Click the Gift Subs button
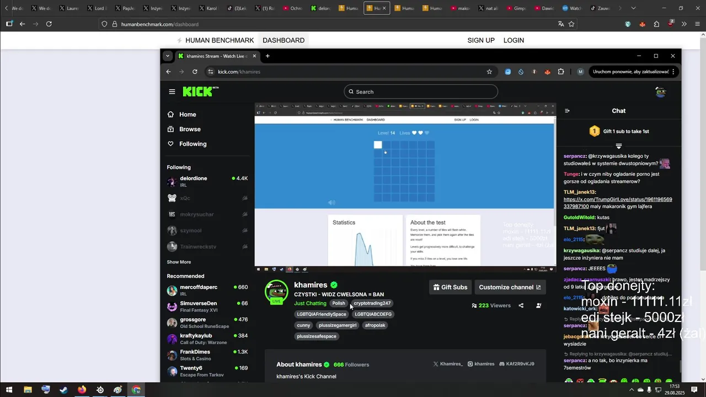The height and width of the screenshot is (397, 706). 450,287
